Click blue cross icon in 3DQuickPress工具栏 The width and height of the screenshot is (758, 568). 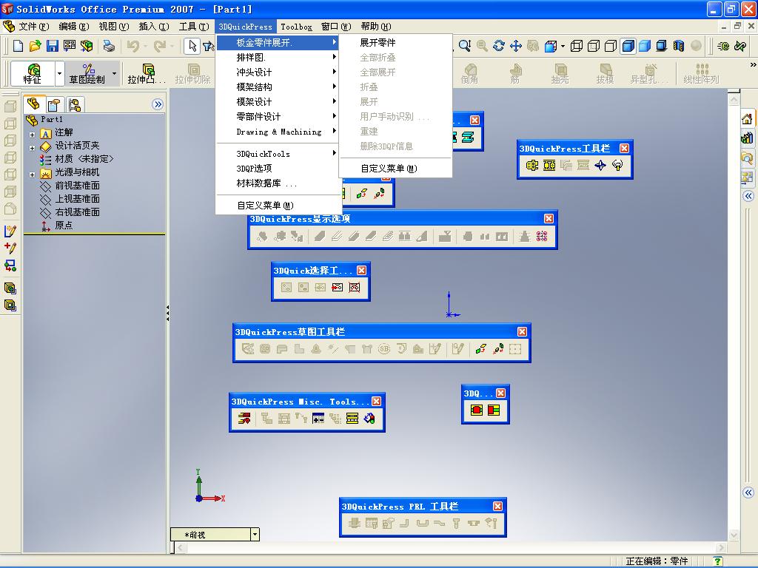click(x=600, y=166)
